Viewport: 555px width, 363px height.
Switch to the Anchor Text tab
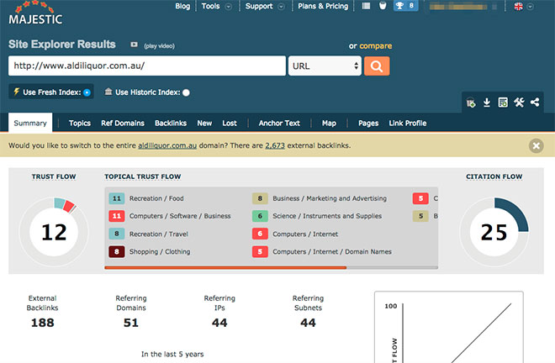pos(279,124)
